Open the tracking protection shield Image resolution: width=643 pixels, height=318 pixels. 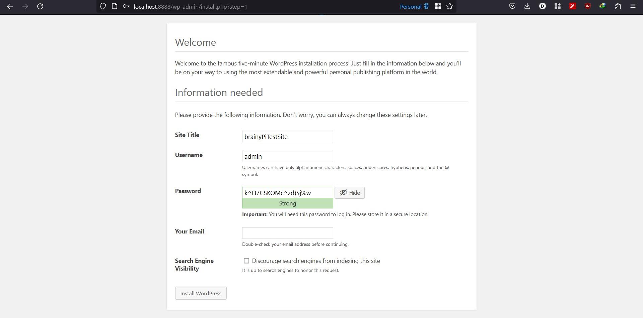pos(103,6)
